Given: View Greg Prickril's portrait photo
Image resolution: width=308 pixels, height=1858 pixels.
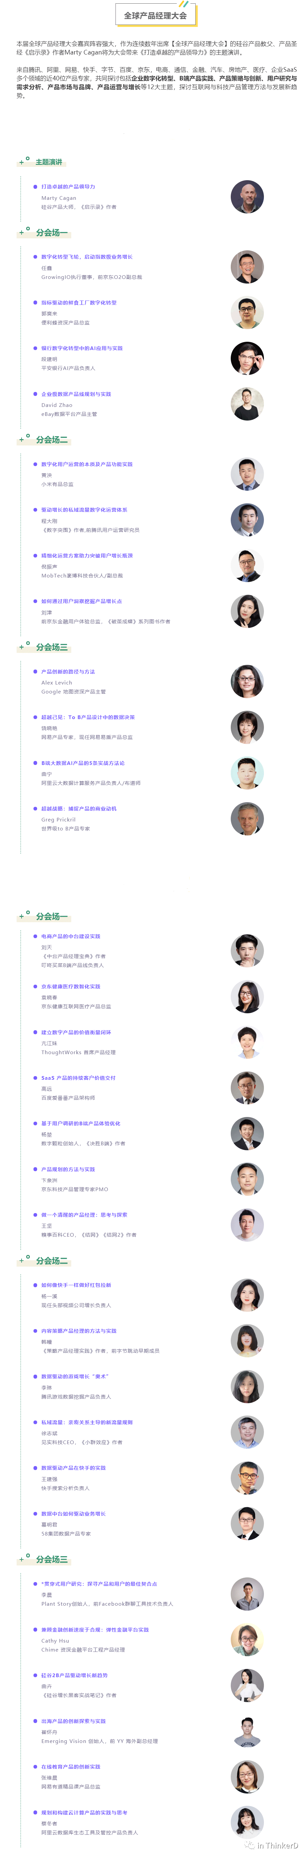Looking at the screenshot, I should (x=247, y=819).
